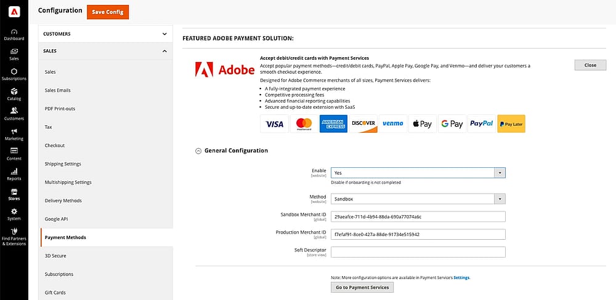This screenshot has height=300, width=616.
Task: Open the Dashboard section
Action: pos(14,34)
